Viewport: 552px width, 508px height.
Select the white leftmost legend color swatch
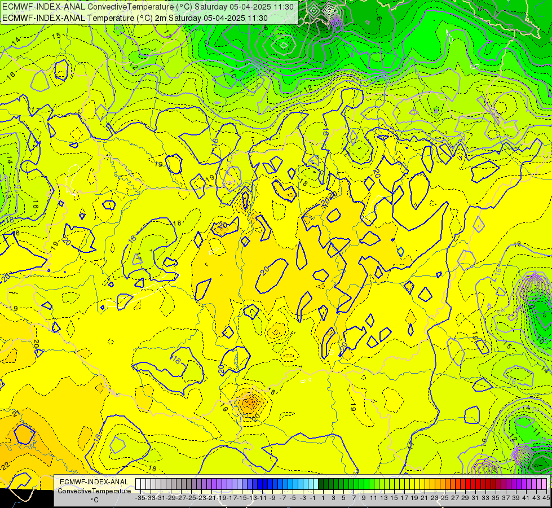coord(138,484)
